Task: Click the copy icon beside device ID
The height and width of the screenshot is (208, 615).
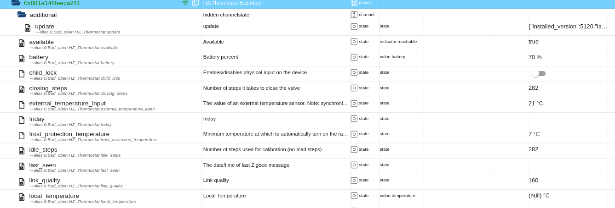Action: click(195, 3)
